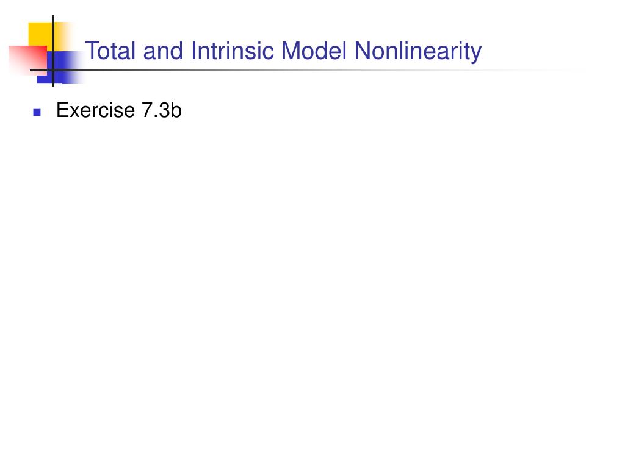Click the "7.3b" exercise number
The height and width of the screenshot is (468, 625).
click(x=162, y=110)
